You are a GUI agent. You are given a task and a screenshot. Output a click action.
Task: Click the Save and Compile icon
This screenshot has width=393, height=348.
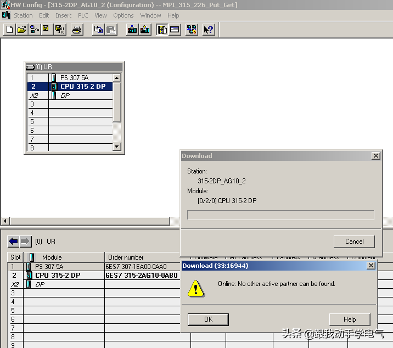[x=59, y=30]
